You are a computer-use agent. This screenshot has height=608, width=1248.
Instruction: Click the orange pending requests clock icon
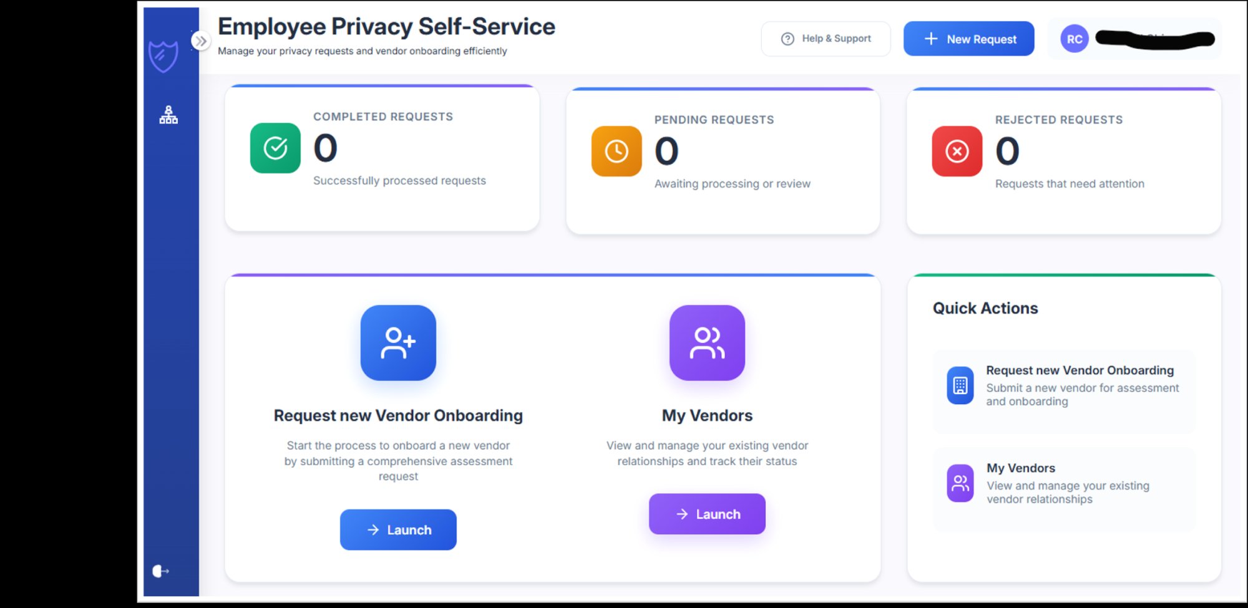click(x=616, y=151)
